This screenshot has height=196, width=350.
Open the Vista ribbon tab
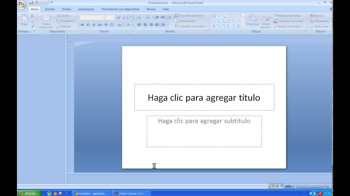(166, 9)
